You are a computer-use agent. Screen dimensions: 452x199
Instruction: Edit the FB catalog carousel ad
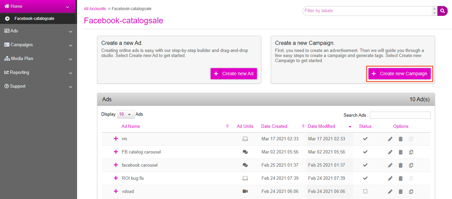point(390,152)
